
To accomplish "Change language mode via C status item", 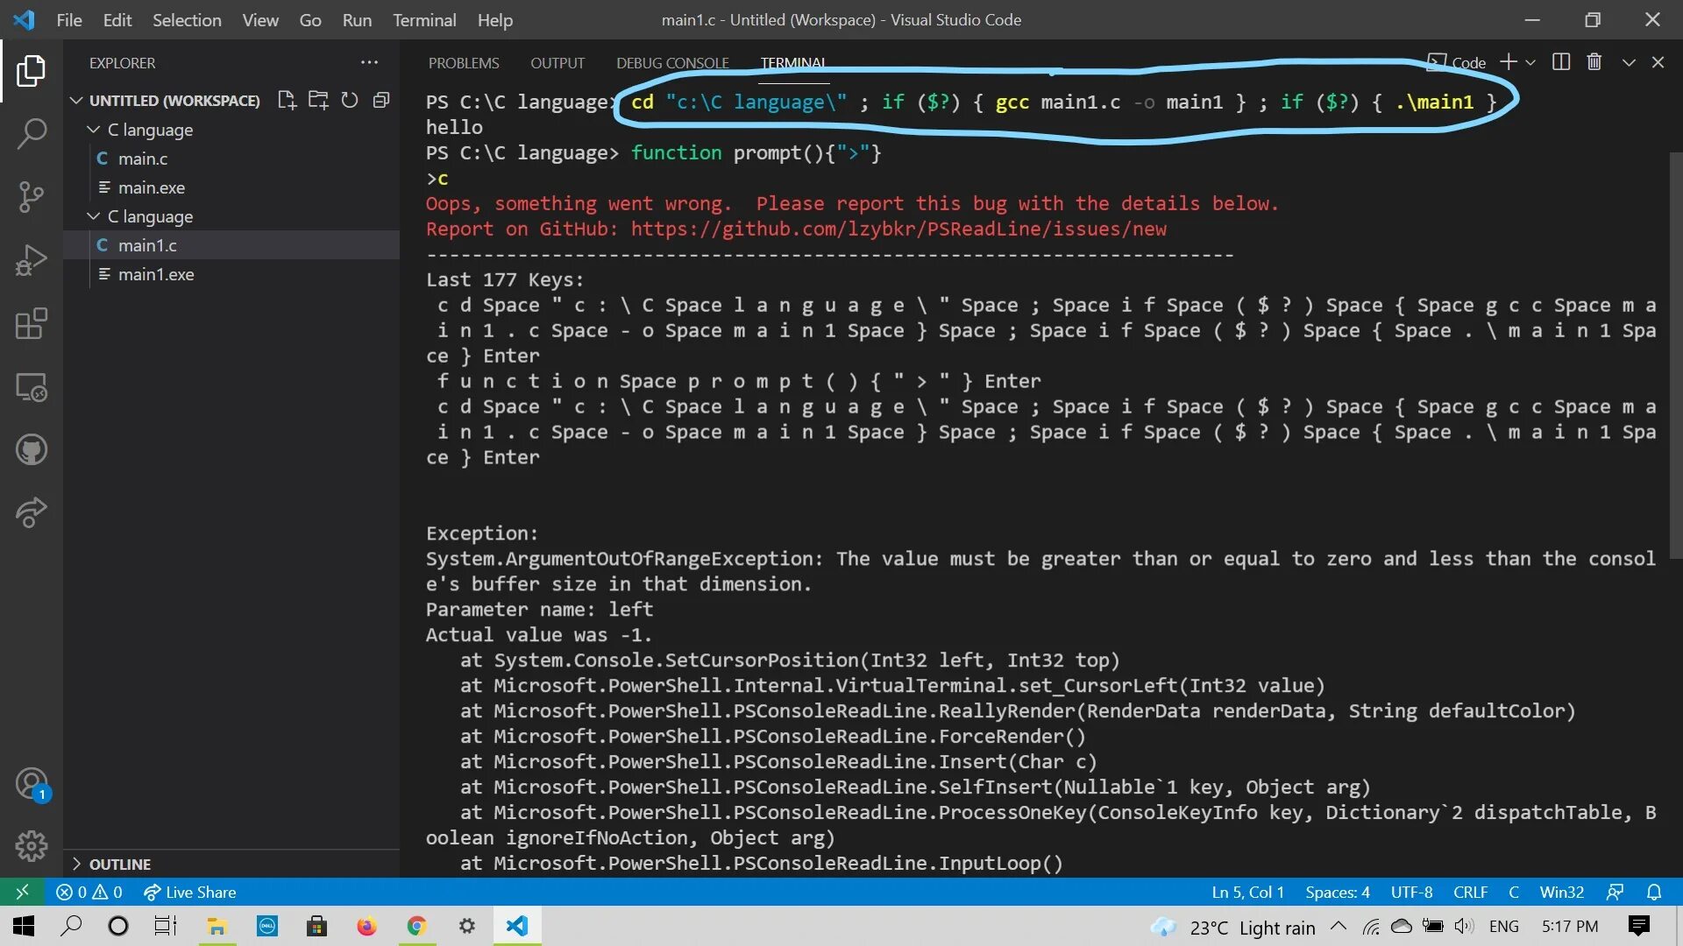I will pyautogui.click(x=1514, y=892).
